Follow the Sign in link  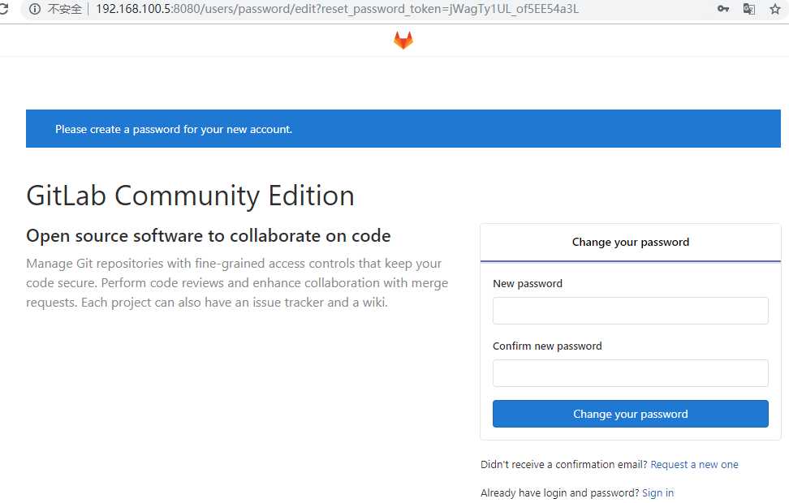pos(657,492)
